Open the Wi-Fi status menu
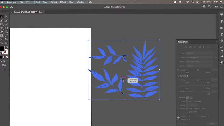 [x=187, y=2]
